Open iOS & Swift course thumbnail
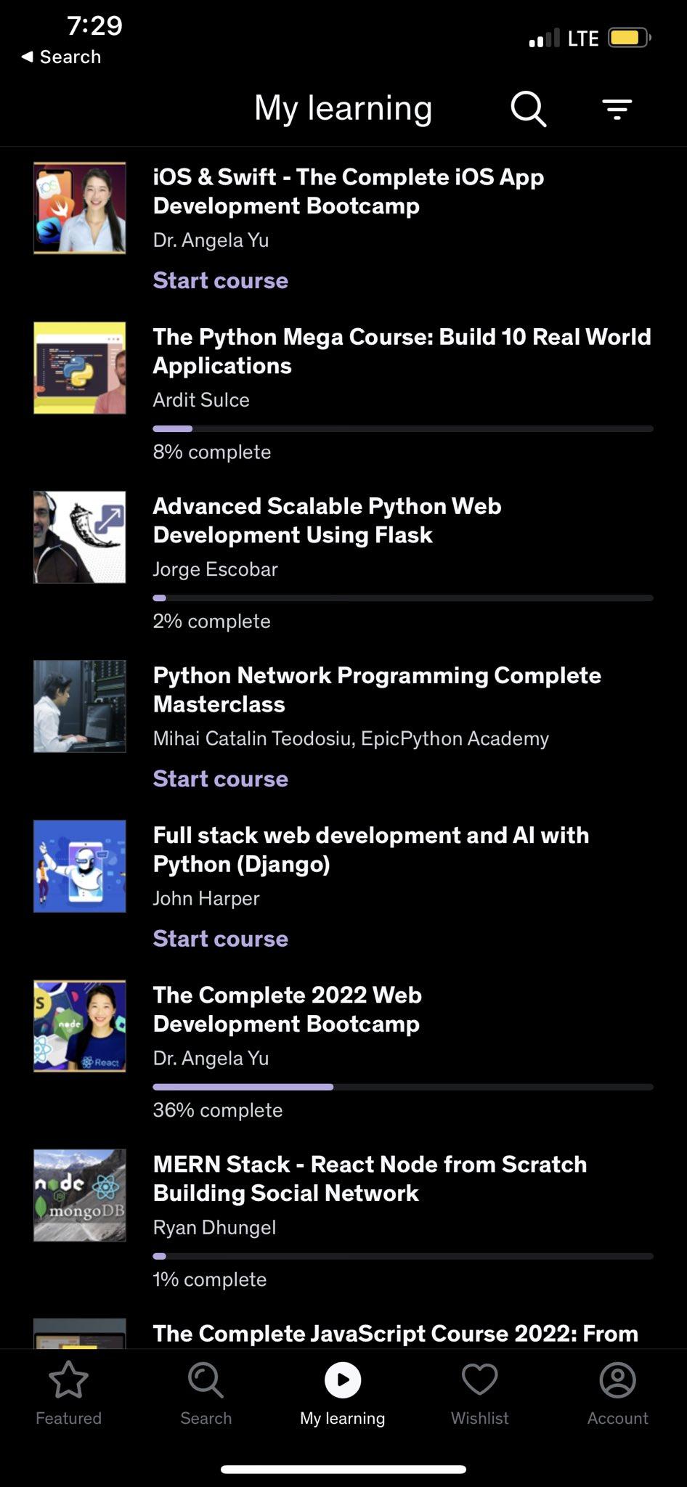Viewport: 687px width, 1487px height. [x=80, y=208]
